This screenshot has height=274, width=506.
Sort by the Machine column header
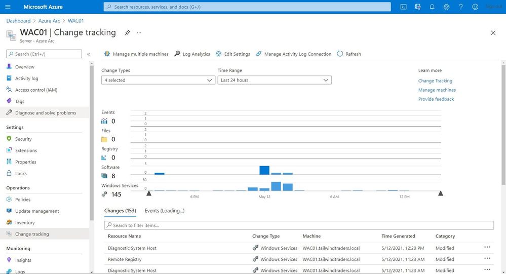pos(312,236)
